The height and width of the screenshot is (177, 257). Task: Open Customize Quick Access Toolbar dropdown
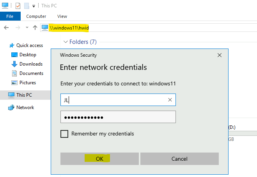34,6
